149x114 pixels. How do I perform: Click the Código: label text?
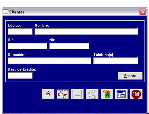[x=14, y=25]
